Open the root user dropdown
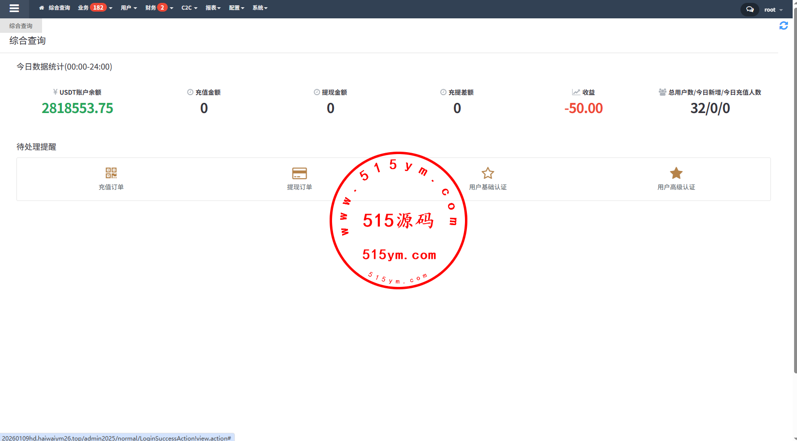The width and height of the screenshot is (797, 441). [x=773, y=10]
